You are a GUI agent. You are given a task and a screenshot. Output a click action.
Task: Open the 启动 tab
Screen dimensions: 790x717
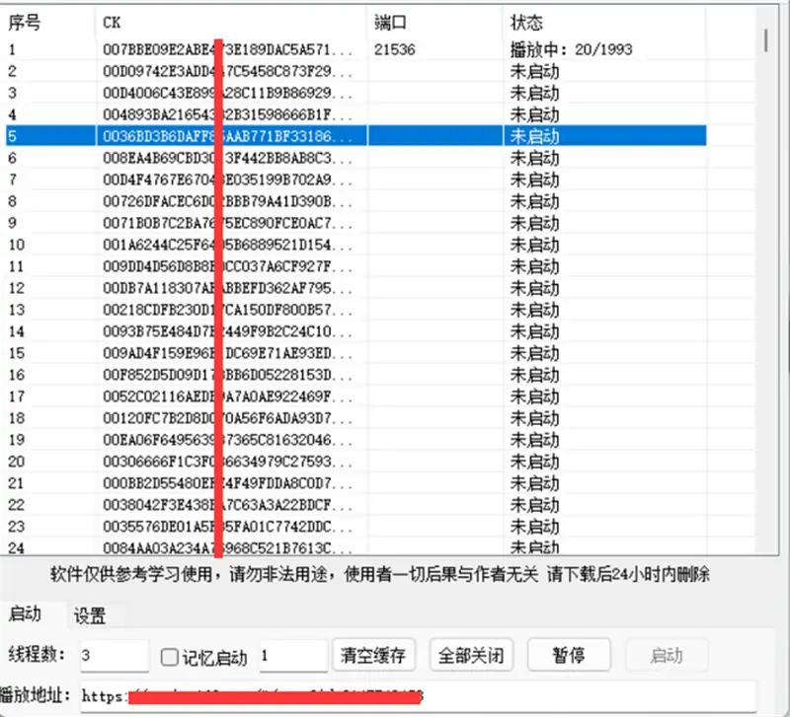(26, 614)
